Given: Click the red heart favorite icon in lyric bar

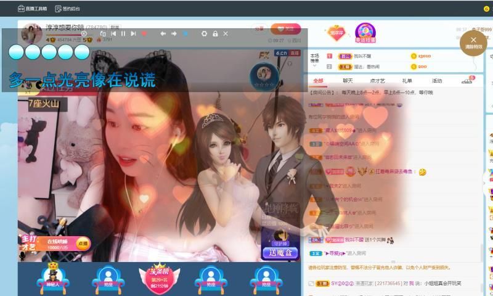Looking at the screenshot, I should 144,34.
